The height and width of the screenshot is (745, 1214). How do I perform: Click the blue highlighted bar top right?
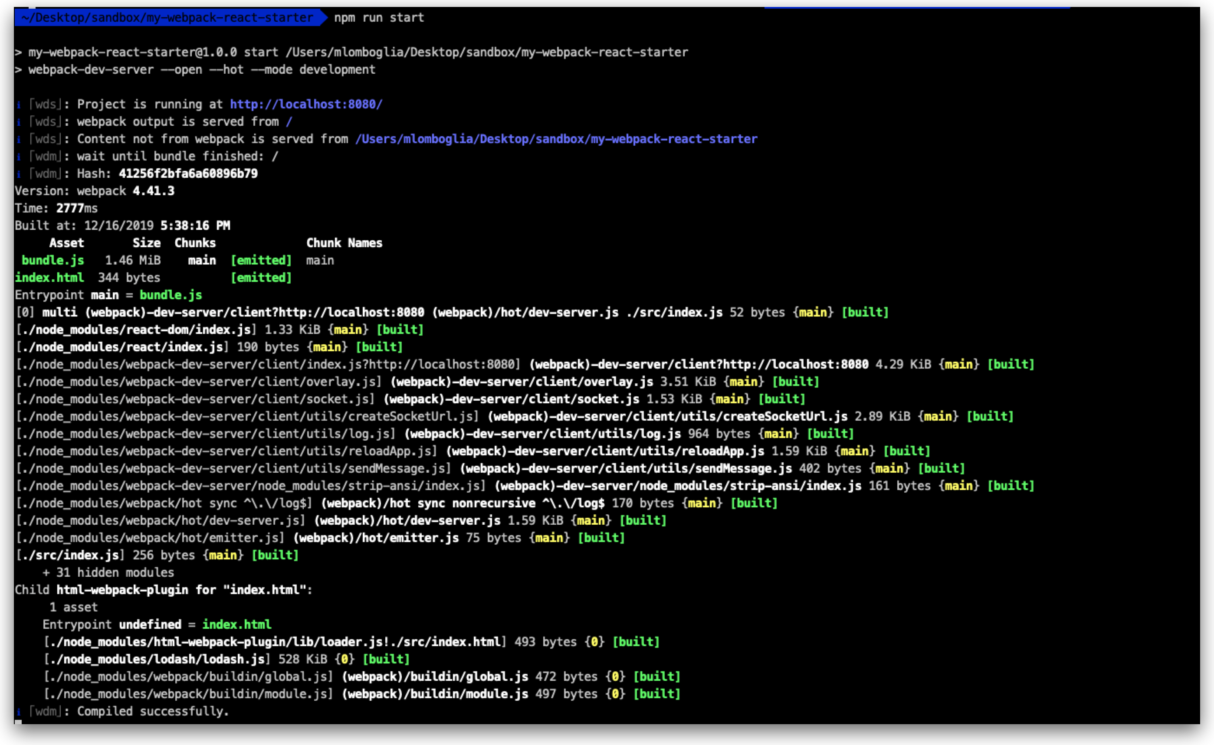(x=917, y=7)
